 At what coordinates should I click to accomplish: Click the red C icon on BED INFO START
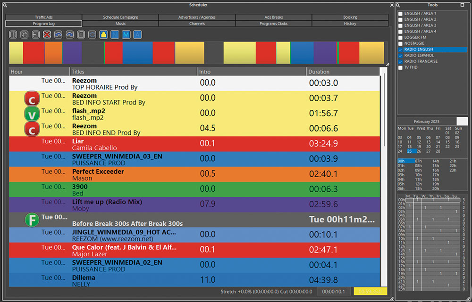(x=32, y=99)
